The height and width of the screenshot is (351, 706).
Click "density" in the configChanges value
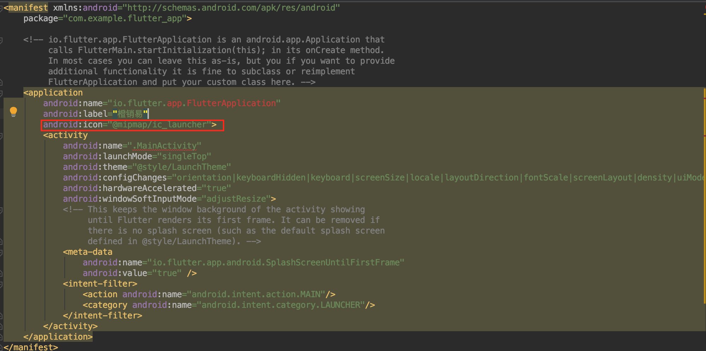tap(655, 178)
